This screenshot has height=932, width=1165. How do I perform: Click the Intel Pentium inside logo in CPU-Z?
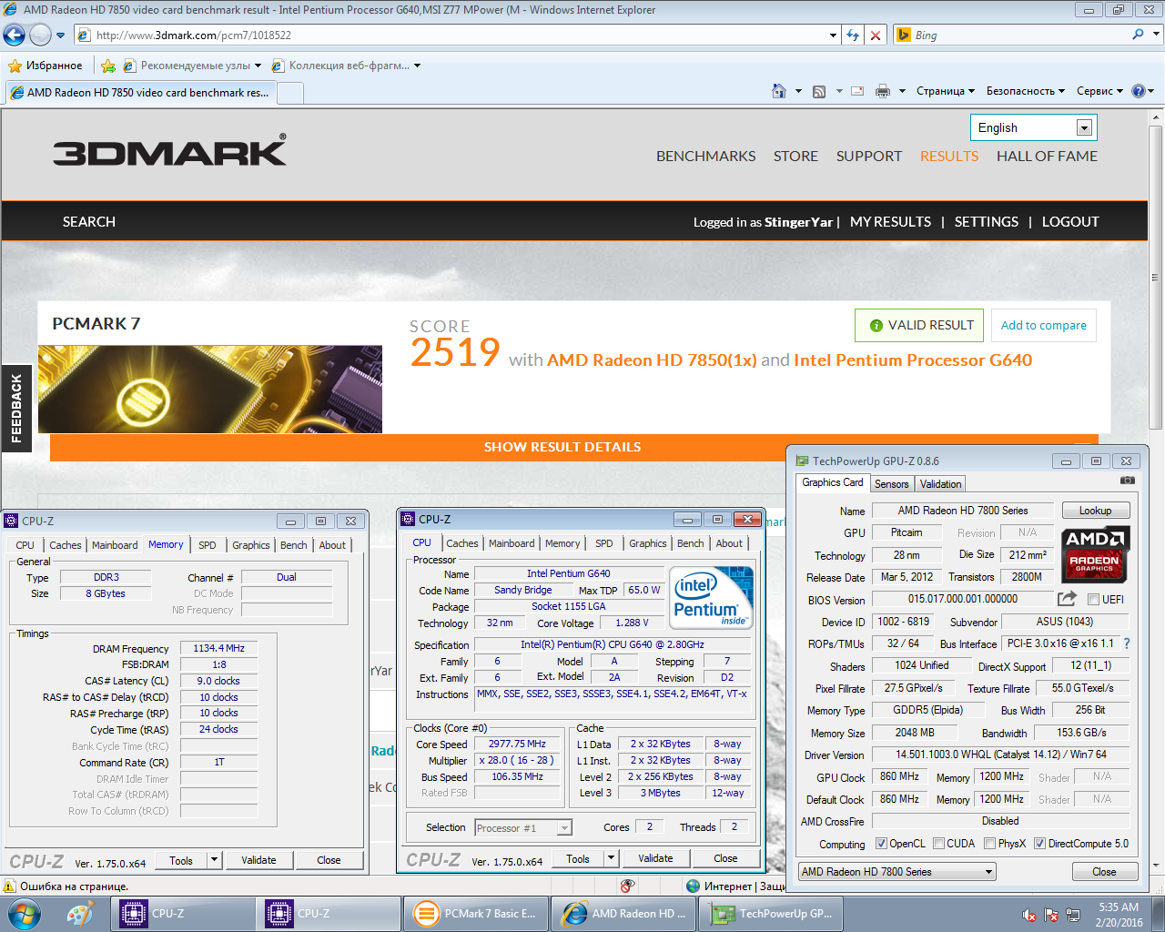[712, 597]
